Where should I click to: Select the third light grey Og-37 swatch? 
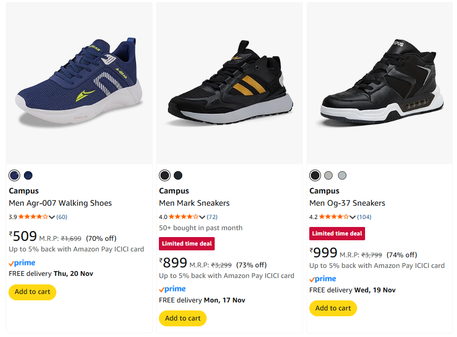coord(342,175)
